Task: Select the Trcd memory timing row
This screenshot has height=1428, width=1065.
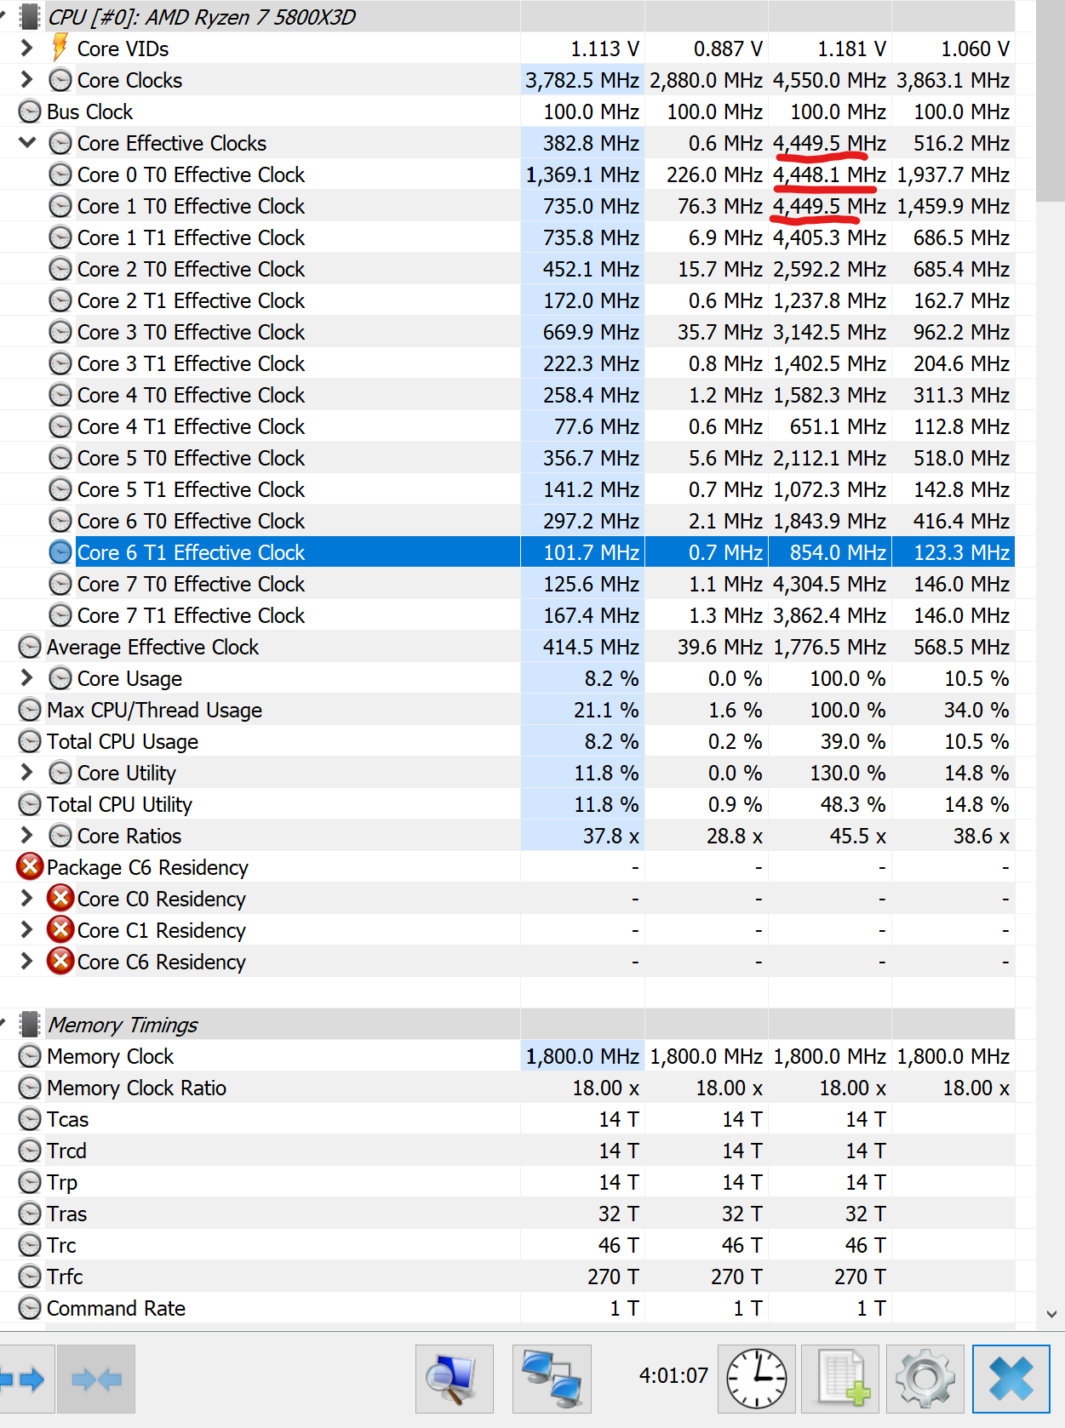Action: (x=507, y=1151)
